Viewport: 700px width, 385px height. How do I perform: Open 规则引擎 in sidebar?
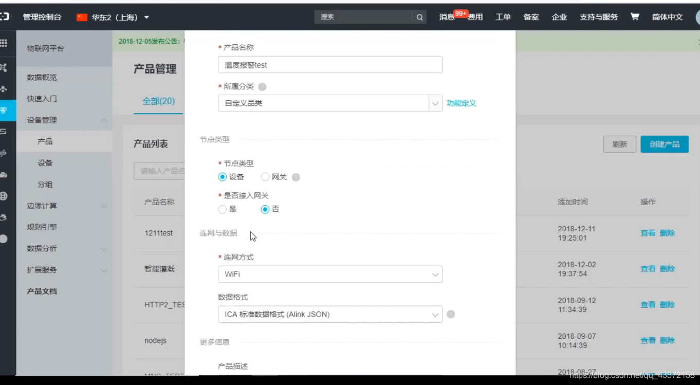coord(42,227)
